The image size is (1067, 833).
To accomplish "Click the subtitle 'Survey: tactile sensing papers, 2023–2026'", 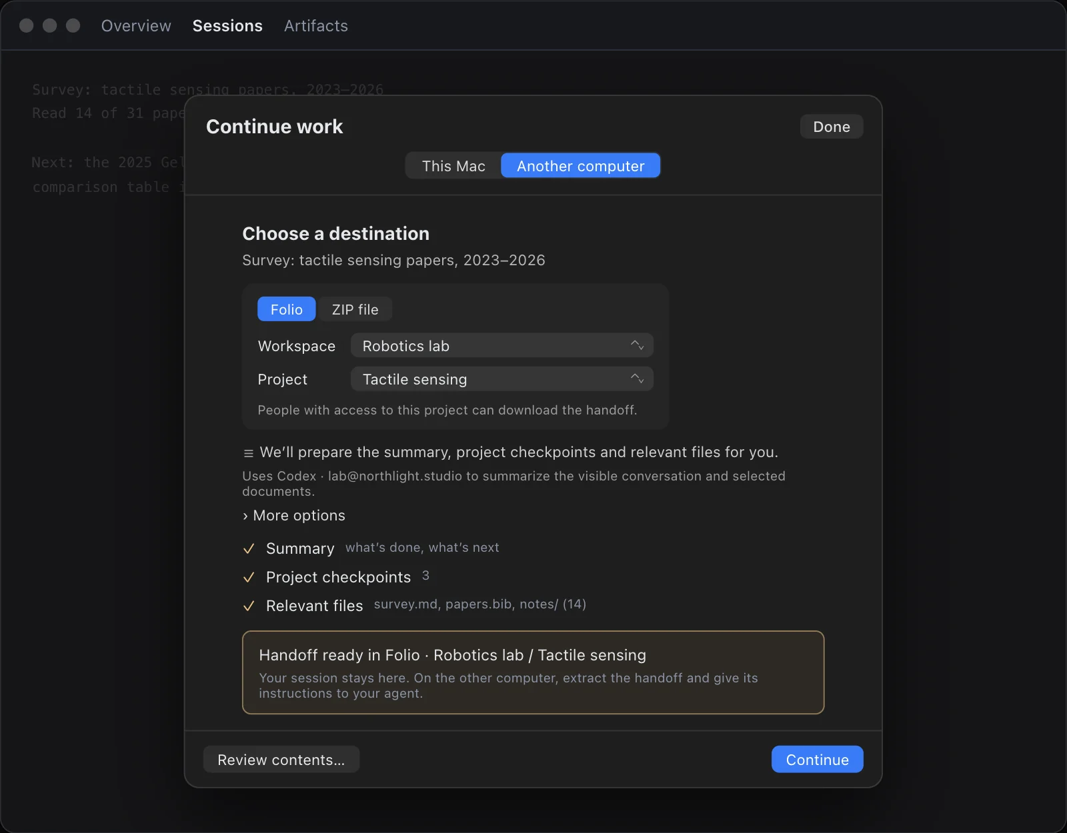I will click(393, 261).
